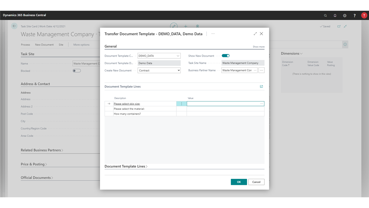Open the Site menu
This screenshot has width=369, height=208.
click(61, 45)
